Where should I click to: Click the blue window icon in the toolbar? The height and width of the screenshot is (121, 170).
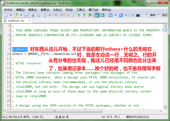132,15
